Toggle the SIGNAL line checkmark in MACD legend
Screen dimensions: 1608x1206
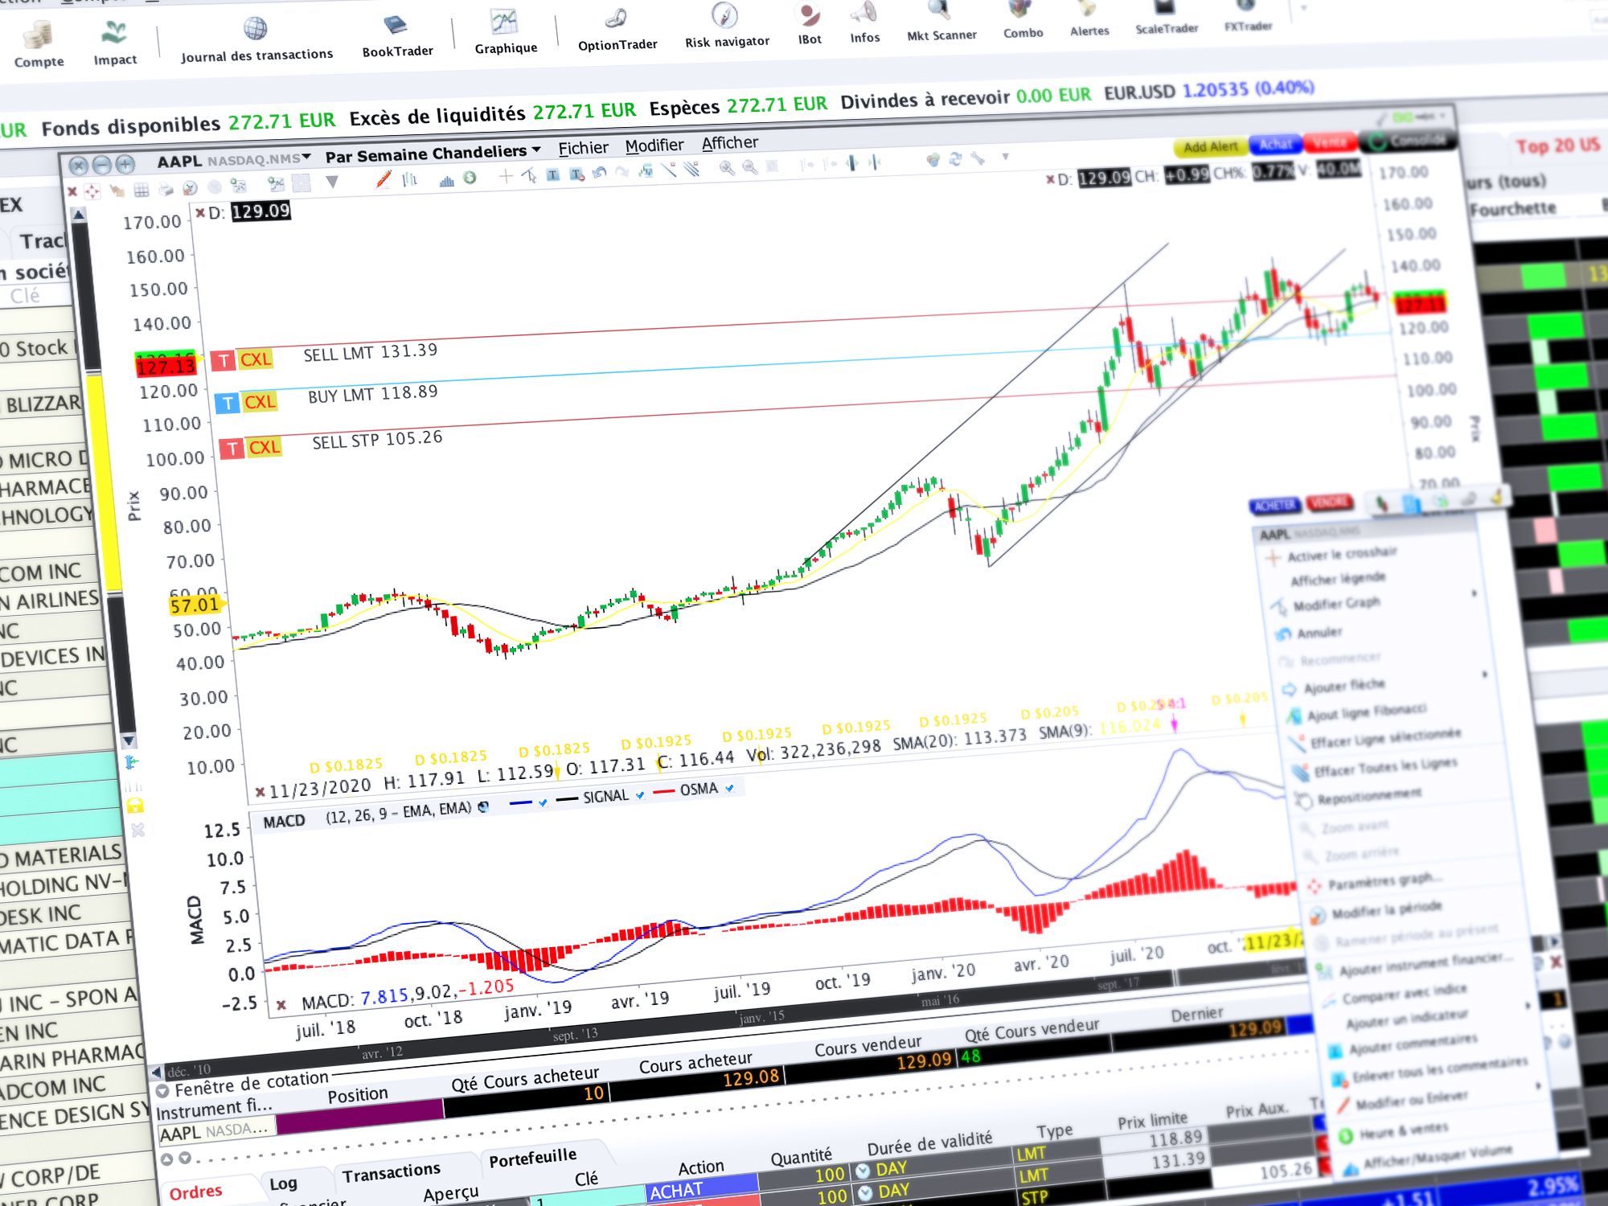tap(640, 795)
